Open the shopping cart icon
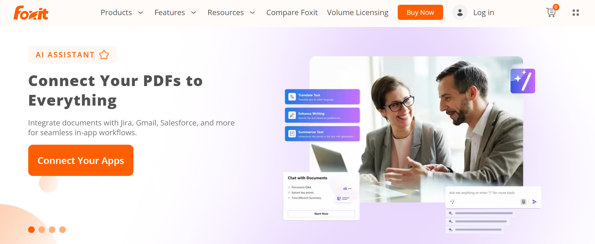This screenshot has width=595, height=244. [551, 12]
